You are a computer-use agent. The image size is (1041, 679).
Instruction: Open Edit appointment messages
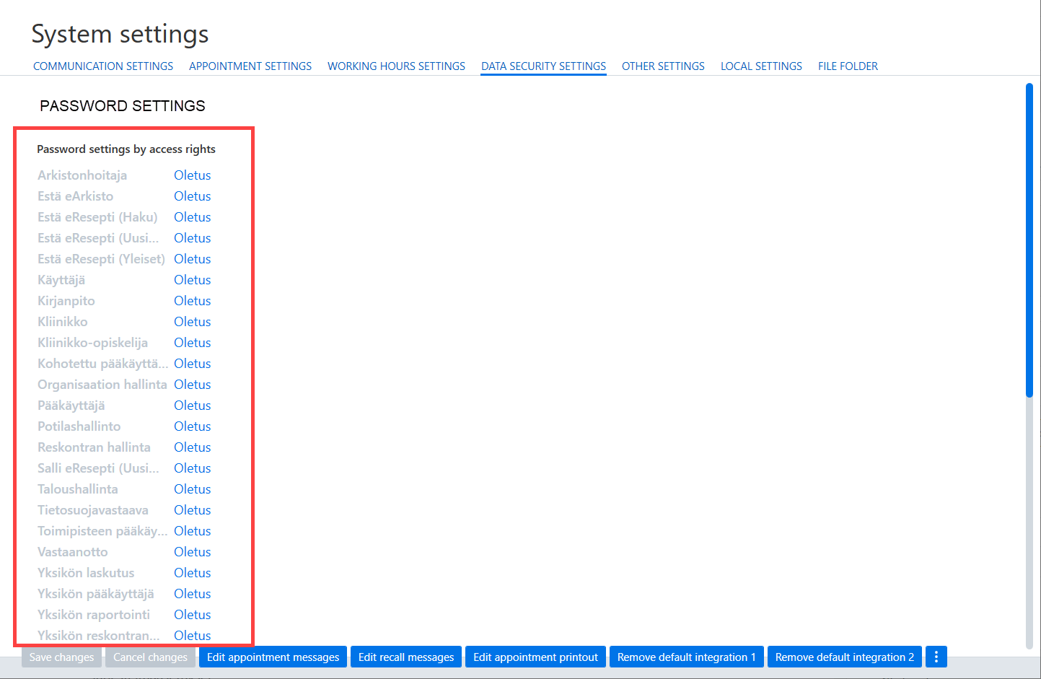[273, 657]
